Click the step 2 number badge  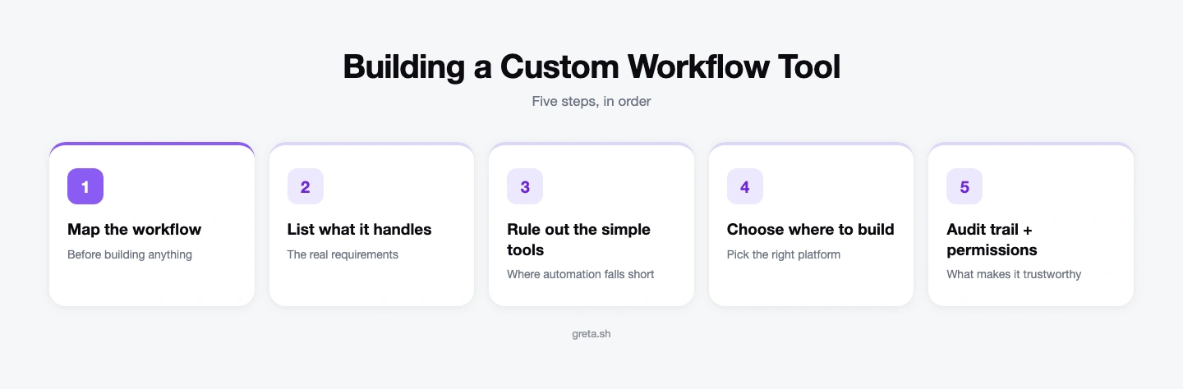tap(306, 186)
